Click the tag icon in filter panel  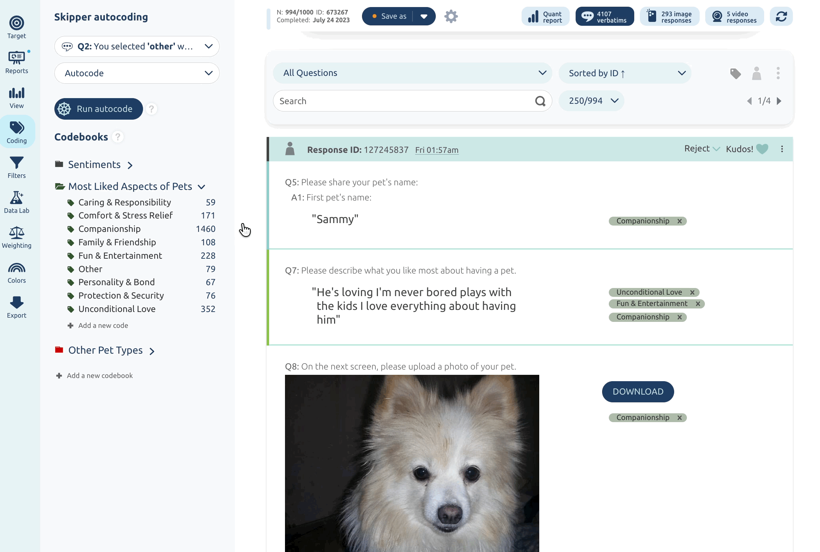pyautogui.click(x=736, y=73)
